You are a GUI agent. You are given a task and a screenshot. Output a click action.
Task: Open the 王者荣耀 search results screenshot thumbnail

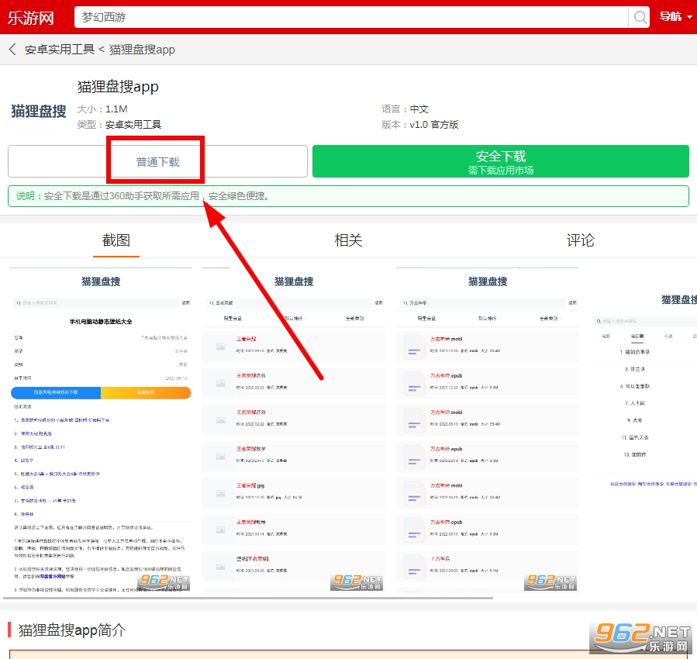point(294,429)
